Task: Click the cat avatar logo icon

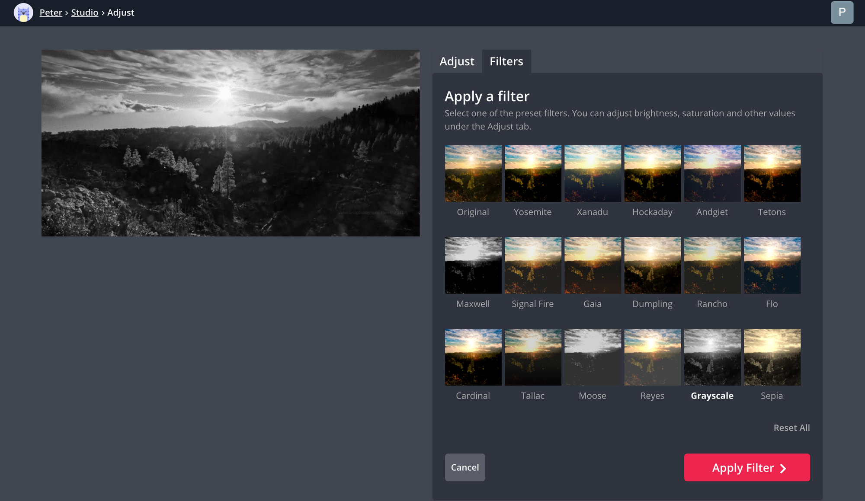Action: pos(23,13)
